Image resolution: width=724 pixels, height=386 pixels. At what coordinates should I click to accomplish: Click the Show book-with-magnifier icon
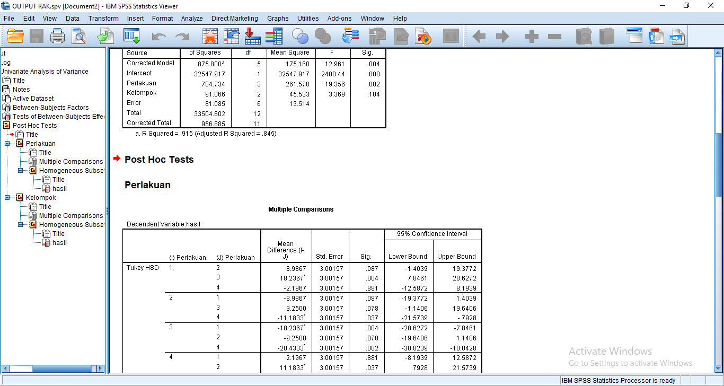(584, 36)
